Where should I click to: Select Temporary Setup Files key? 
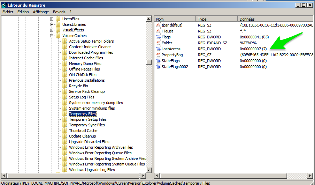click(x=87, y=119)
